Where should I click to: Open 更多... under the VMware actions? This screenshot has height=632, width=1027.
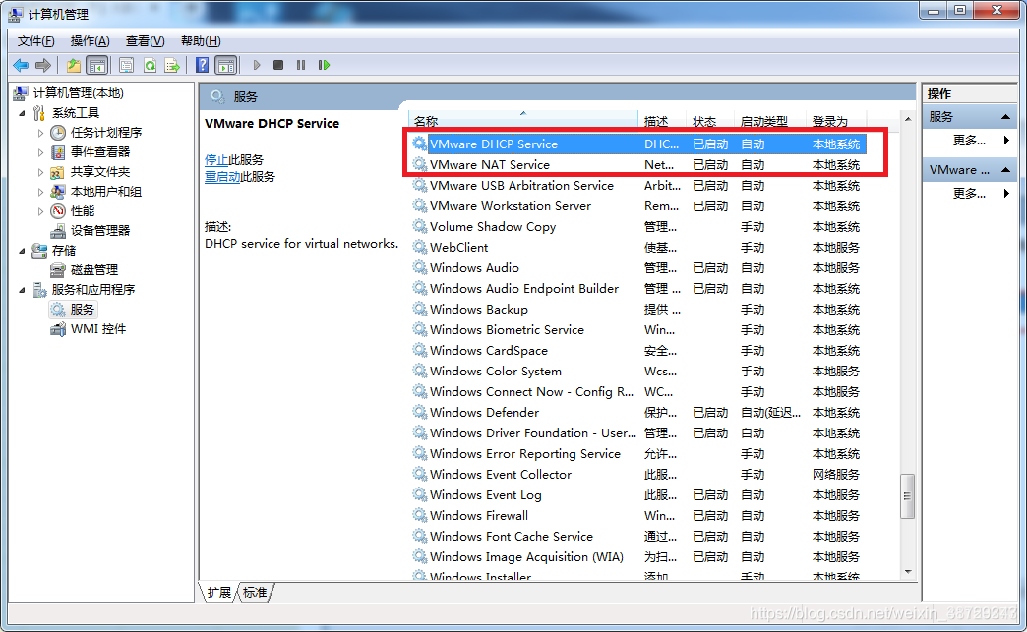click(969, 193)
